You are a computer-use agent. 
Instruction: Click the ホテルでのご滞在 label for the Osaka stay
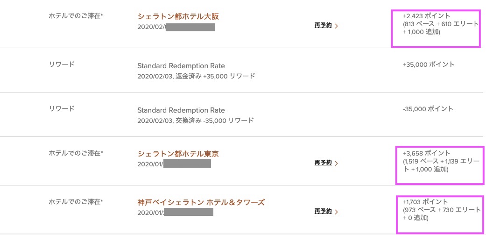click(x=76, y=16)
